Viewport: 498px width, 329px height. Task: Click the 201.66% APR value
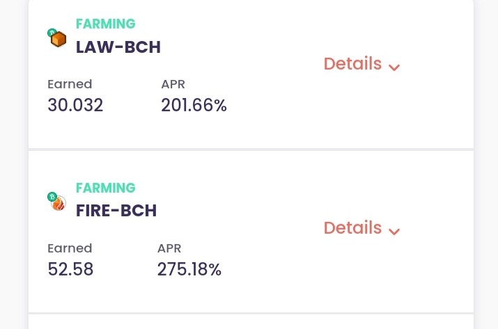(x=194, y=105)
